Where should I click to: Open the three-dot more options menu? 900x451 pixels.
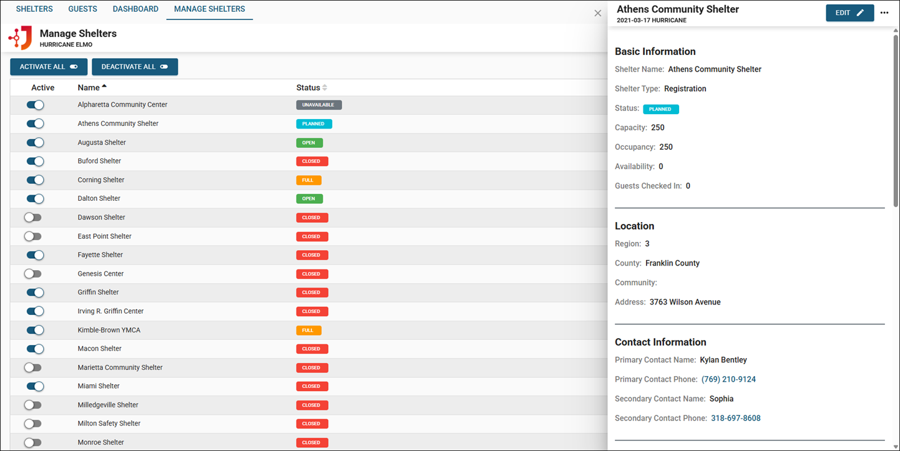pyautogui.click(x=884, y=13)
